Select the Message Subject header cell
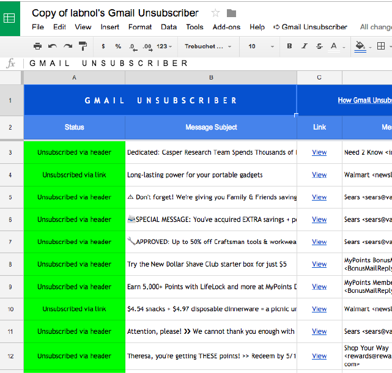 (x=211, y=127)
